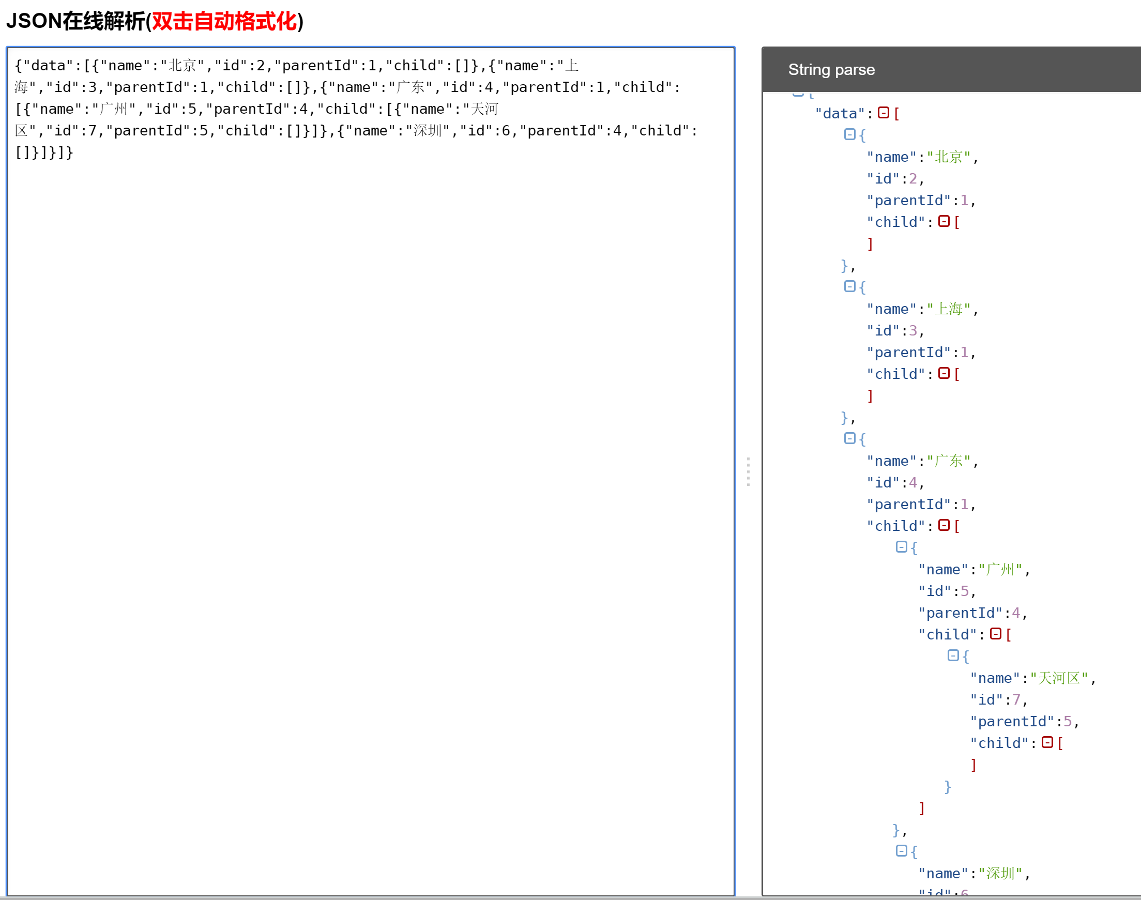This screenshot has height=900, width=1141.
Task: Collapse the child array of 广州
Action: point(996,634)
